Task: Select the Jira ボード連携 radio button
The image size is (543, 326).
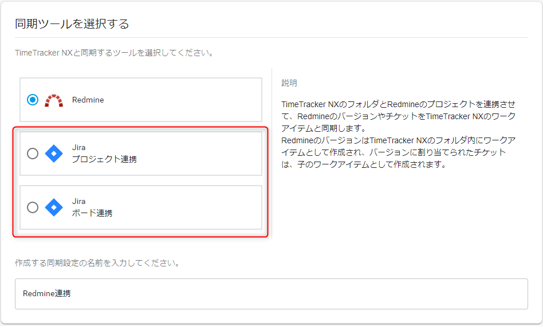Action: 33,207
